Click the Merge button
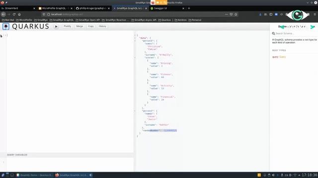 coord(79,26)
